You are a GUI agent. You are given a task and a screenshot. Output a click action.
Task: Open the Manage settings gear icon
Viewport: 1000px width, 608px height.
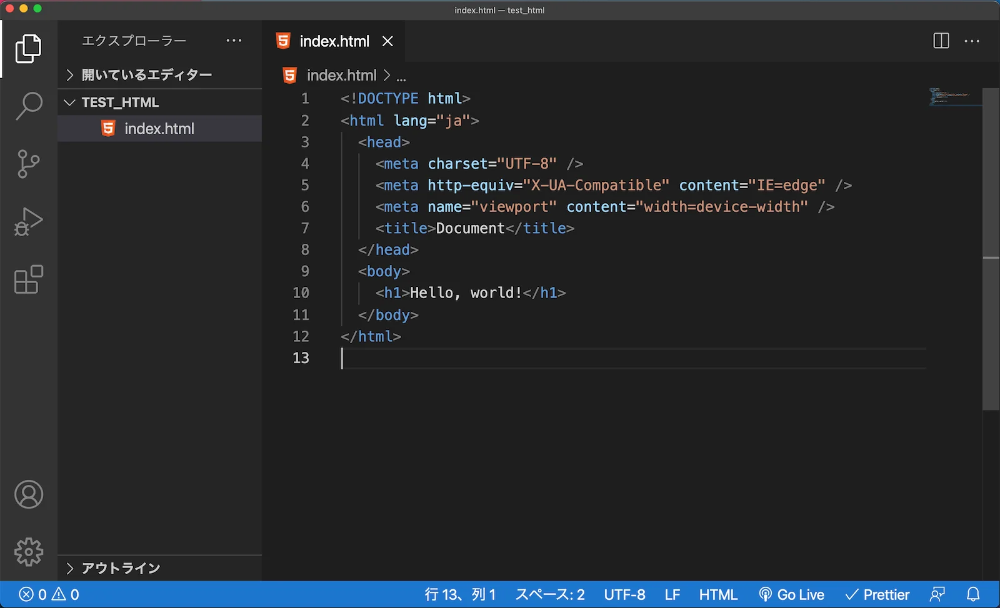[x=28, y=552]
